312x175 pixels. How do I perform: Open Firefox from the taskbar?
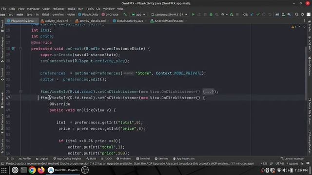(41, 170)
